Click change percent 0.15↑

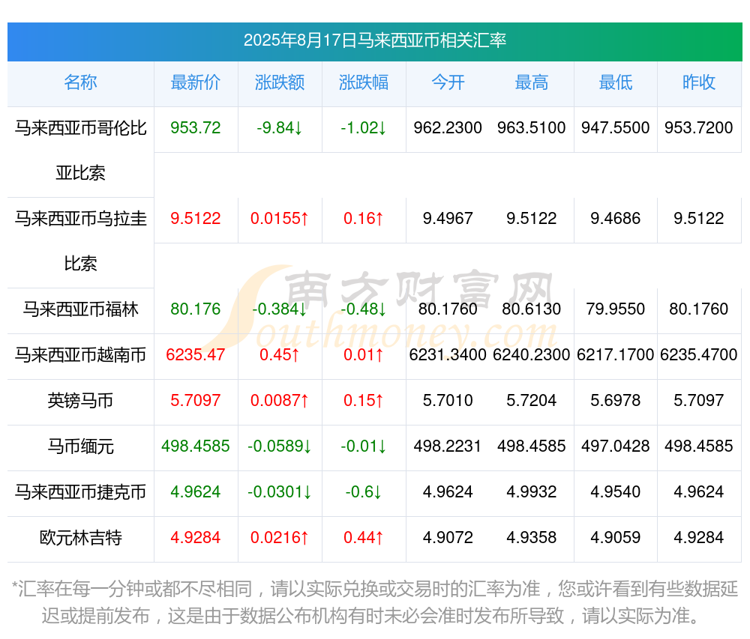tap(364, 400)
